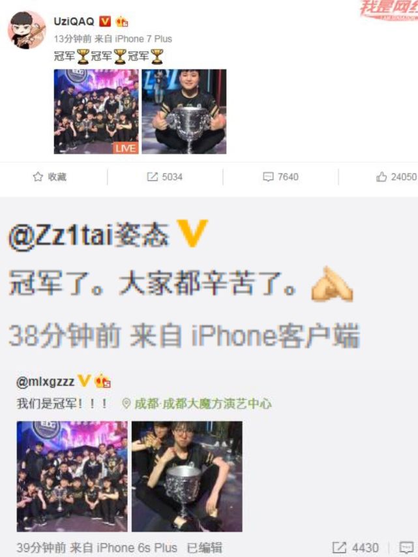The width and height of the screenshot is (418, 557).
Task: Open the UziQAQ username link
Action: (x=74, y=22)
